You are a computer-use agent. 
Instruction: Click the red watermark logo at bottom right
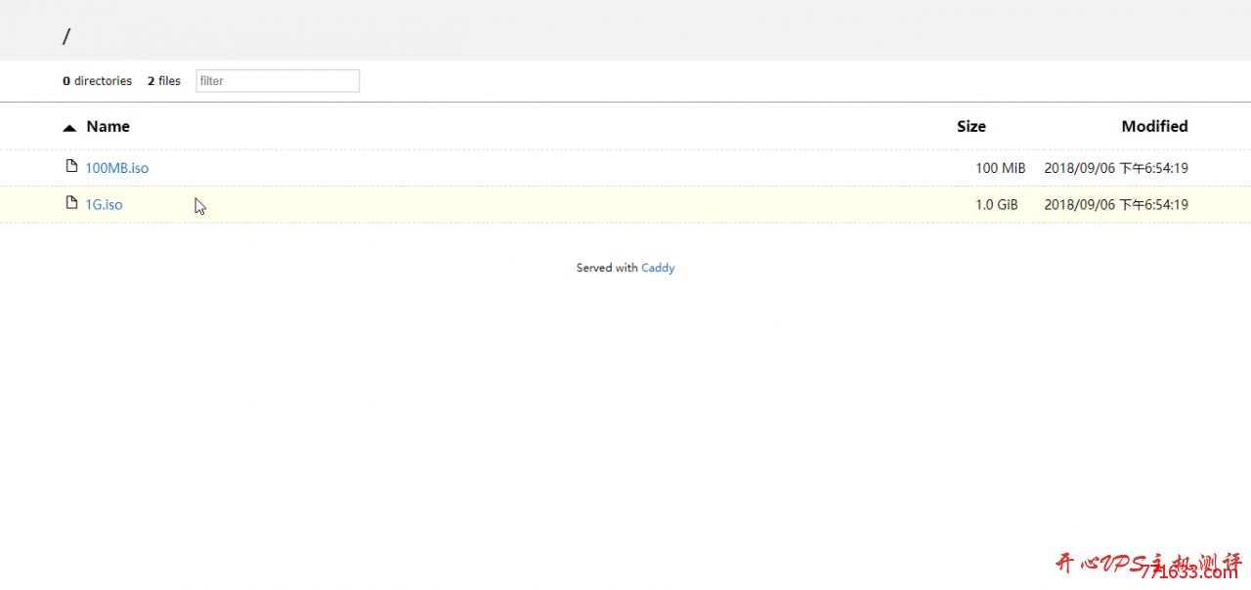(x=1147, y=565)
